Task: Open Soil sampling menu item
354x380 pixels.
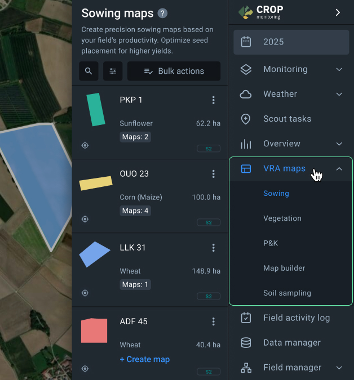Action: coord(287,293)
